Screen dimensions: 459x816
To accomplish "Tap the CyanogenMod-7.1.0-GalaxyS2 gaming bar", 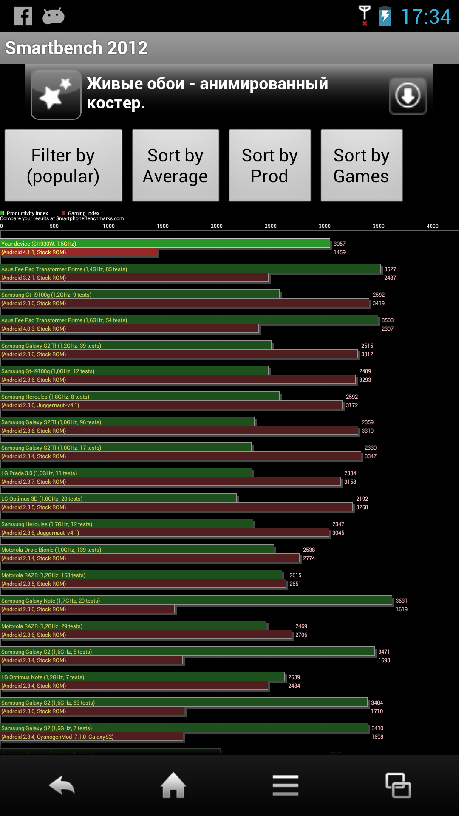I will pyautogui.click(x=92, y=737).
